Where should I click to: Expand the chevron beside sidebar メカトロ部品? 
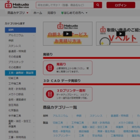[34, 95]
